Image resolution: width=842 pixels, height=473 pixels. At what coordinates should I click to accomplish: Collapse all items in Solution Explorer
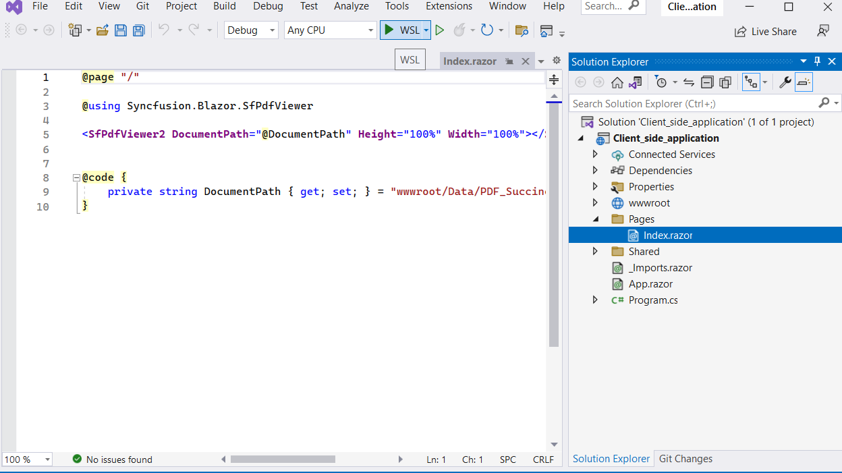pyautogui.click(x=707, y=82)
